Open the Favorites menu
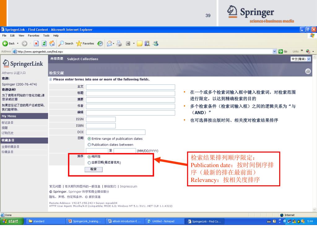317x238 pixels. [x=33, y=36]
